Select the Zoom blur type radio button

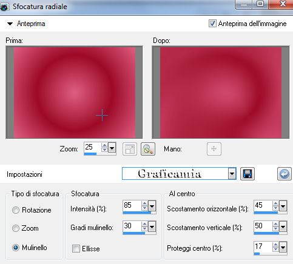[x=16, y=228]
